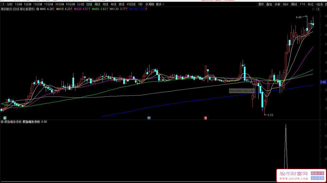327x183 pixels.
Task: Click the 鳄鱼嘴涨停板: 0.00 value readout
Action: tap(35, 122)
